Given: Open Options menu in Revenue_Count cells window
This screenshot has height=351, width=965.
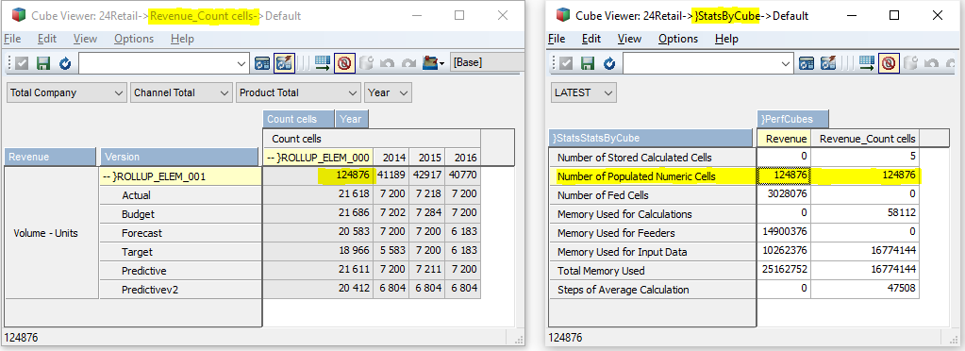Looking at the screenshot, I should (x=134, y=39).
